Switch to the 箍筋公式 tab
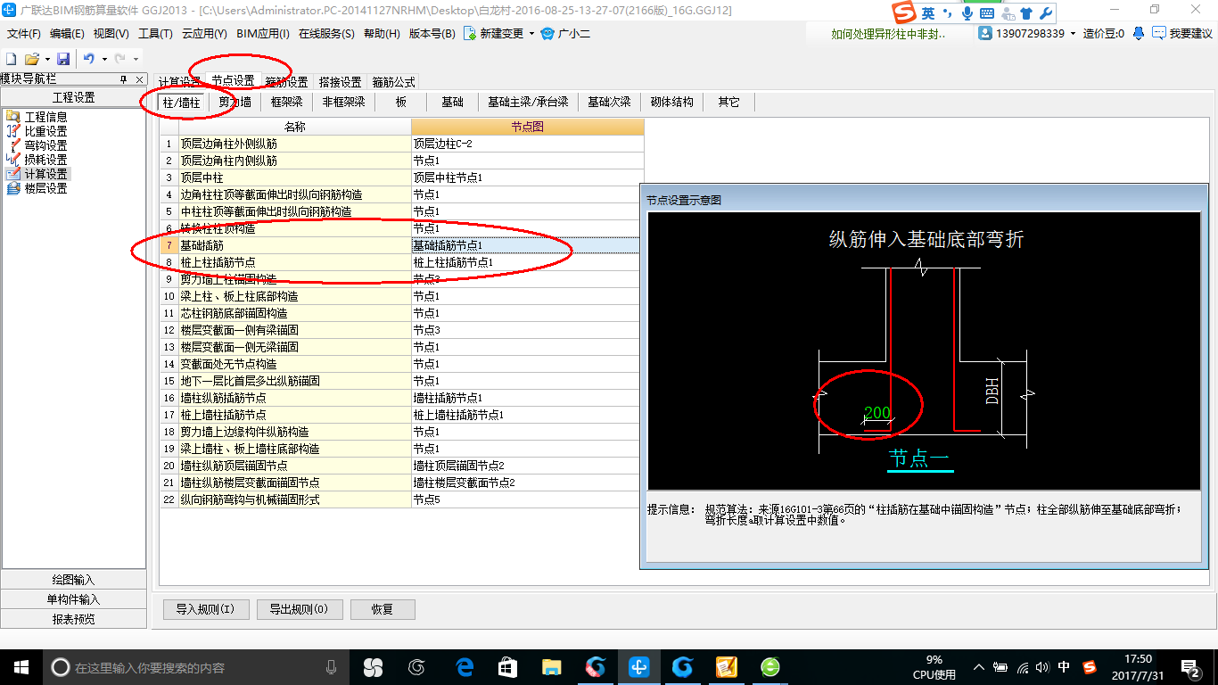This screenshot has width=1218, height=685. 393,82
